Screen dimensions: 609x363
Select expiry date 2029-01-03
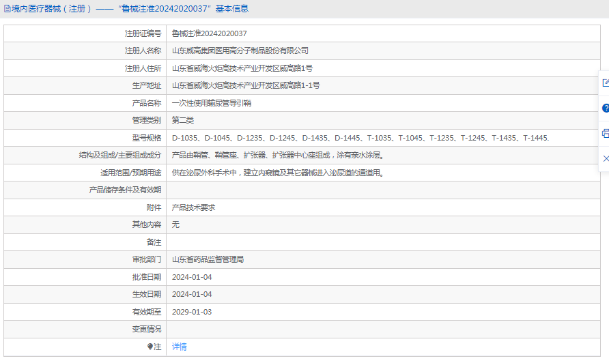pyautogui.click(x=192, y=312)
